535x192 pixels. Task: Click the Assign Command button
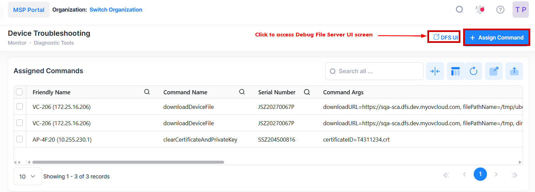497,37
